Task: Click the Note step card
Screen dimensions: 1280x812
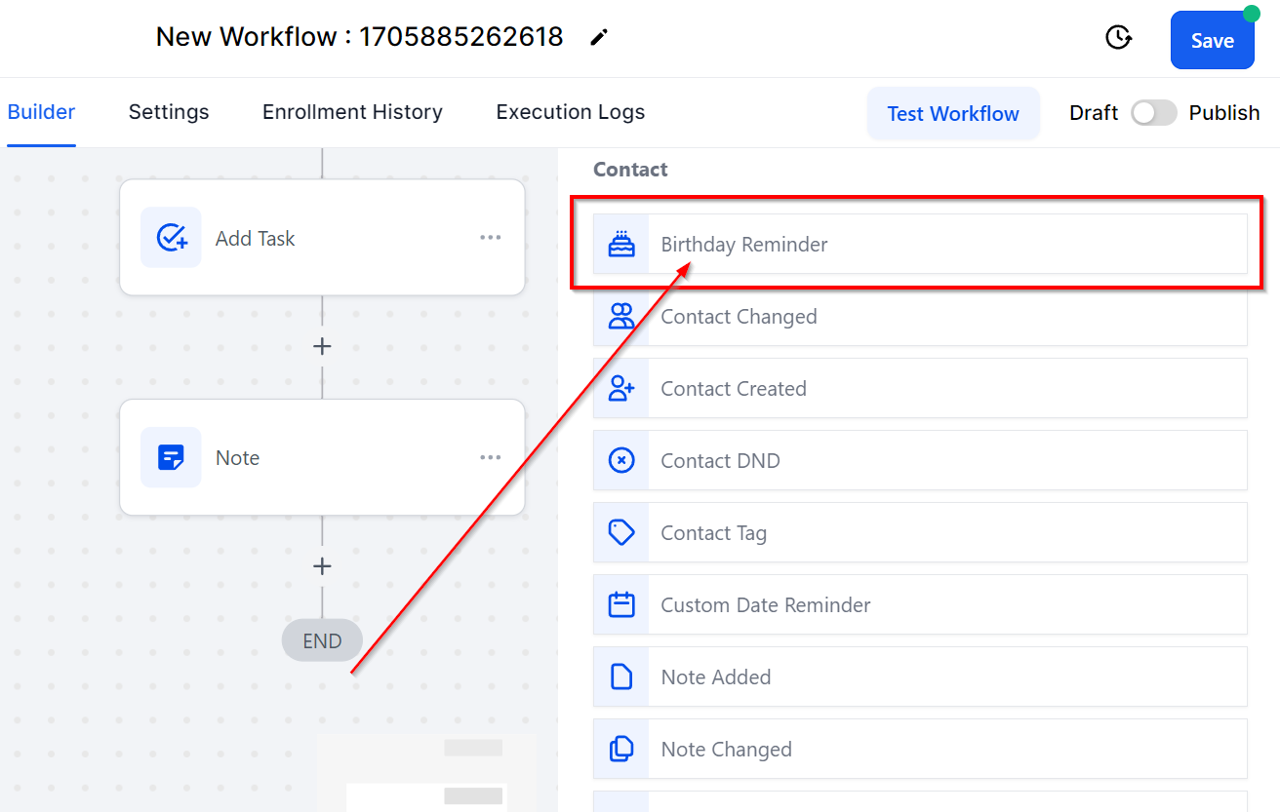Action: 322,457
